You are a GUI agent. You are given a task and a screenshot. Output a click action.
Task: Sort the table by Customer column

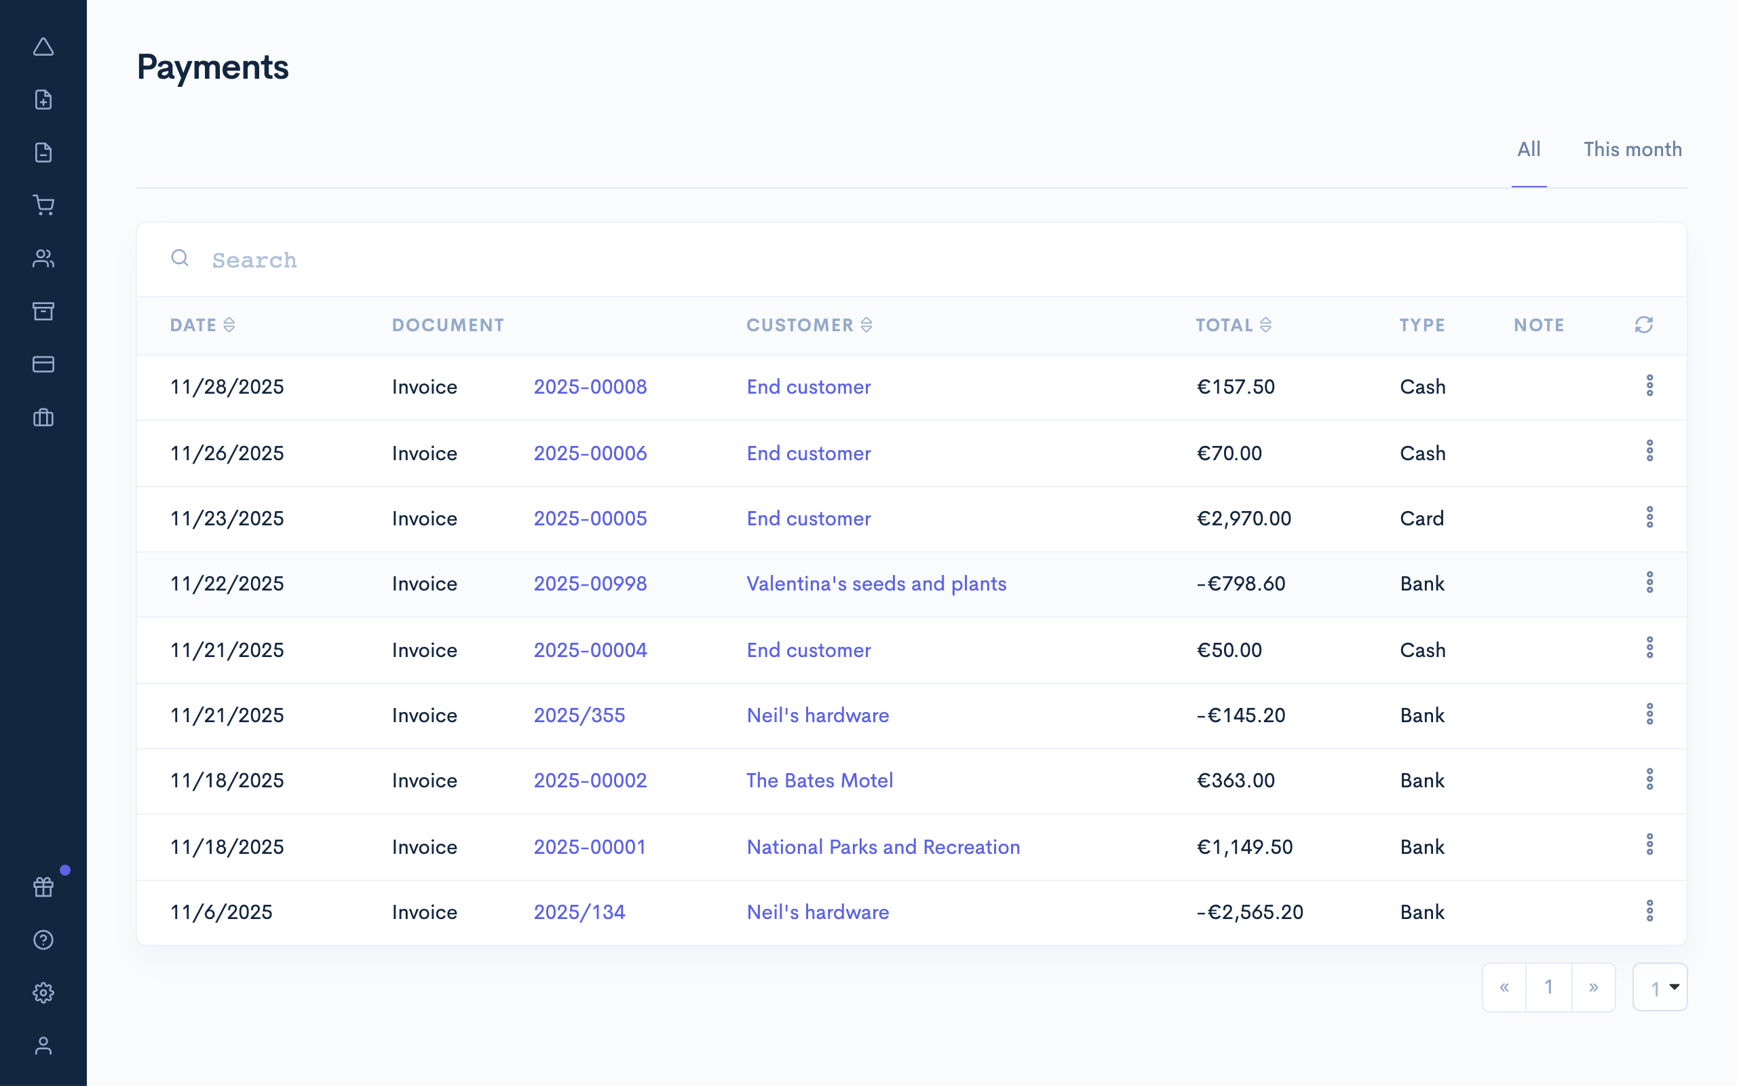click(868, 324)
